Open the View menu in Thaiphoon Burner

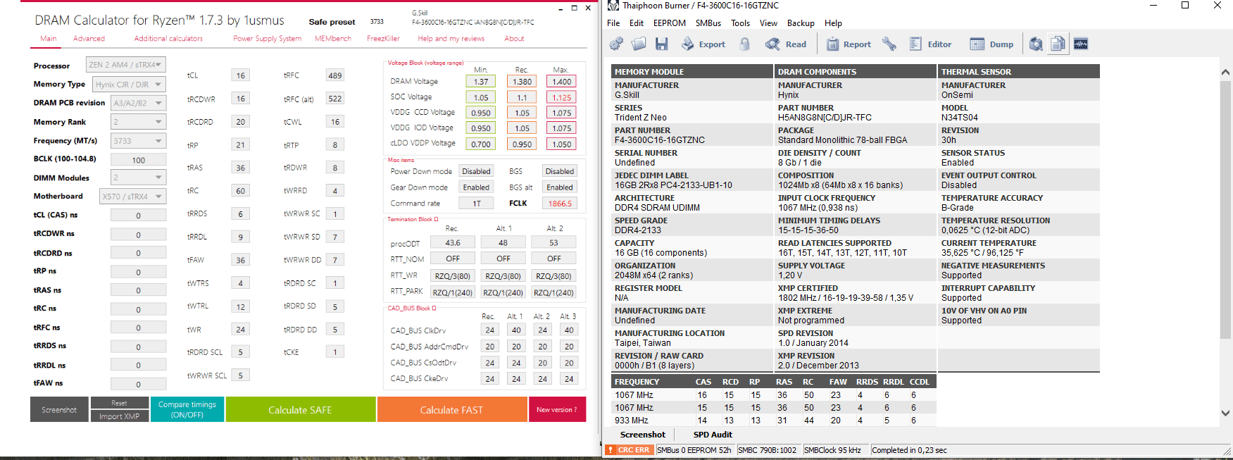click(768, 23)
